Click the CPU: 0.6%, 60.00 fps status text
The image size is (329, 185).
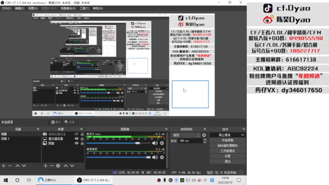186,173
